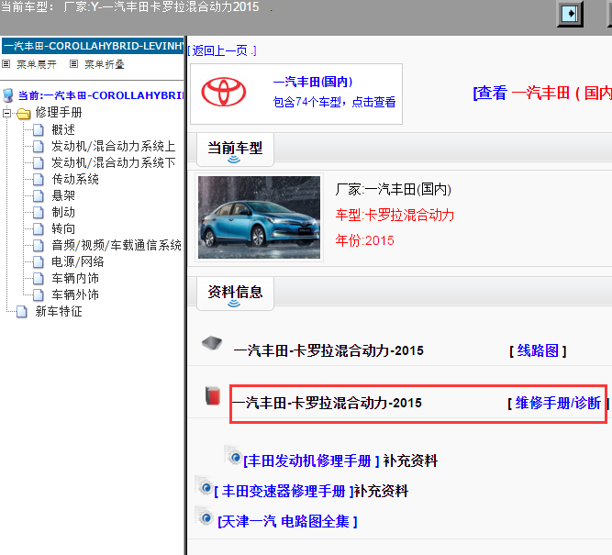Select 发动机/混合动力系统上 tree item
612x555 pixels.
(x=114, y=147)
